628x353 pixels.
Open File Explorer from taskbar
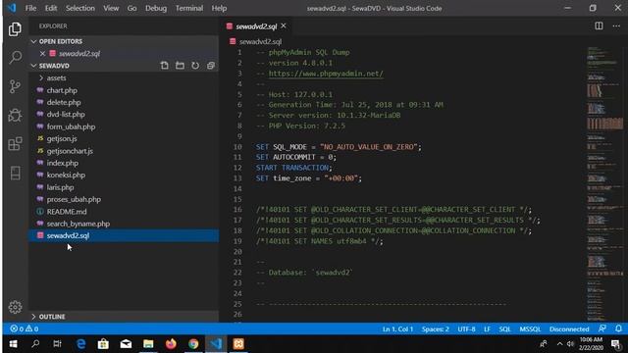click(148, 344)
